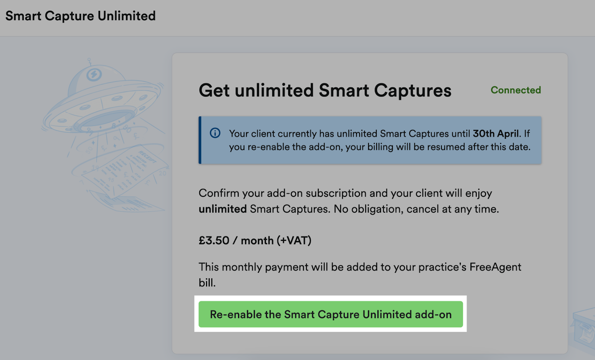595x360 pixels.
Task: Click the Re-enable Smart Capture Unlimited add-on button
Action: point(331,314)
